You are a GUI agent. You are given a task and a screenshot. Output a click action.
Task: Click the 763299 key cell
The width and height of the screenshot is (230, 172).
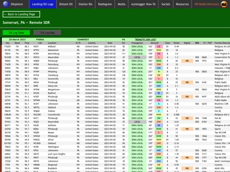[8, 57]
